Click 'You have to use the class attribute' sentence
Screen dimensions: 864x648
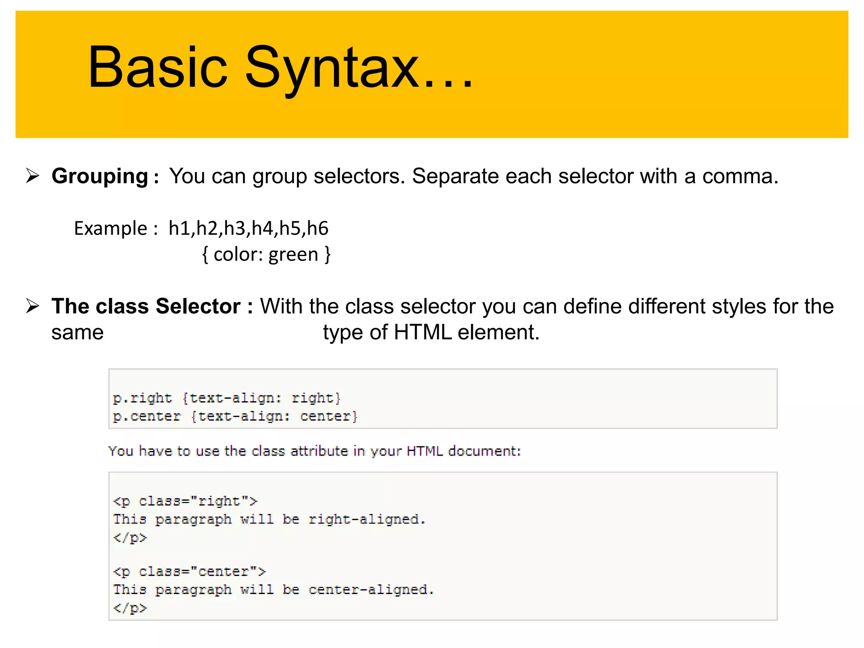click(315, 451)
